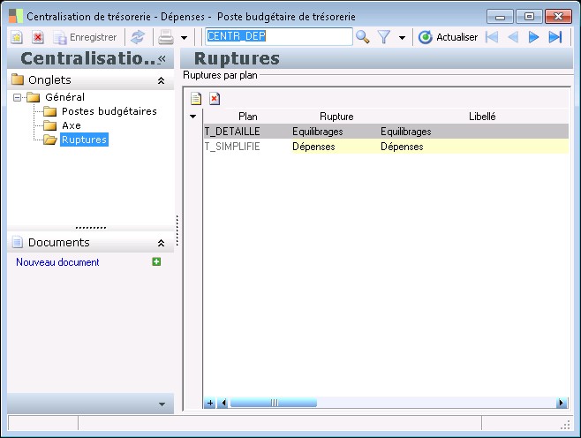Viewport: 581px width, 438px height.
Task: Click the refresh arrows toolbar icon
Action: click(x=138, y=37)
